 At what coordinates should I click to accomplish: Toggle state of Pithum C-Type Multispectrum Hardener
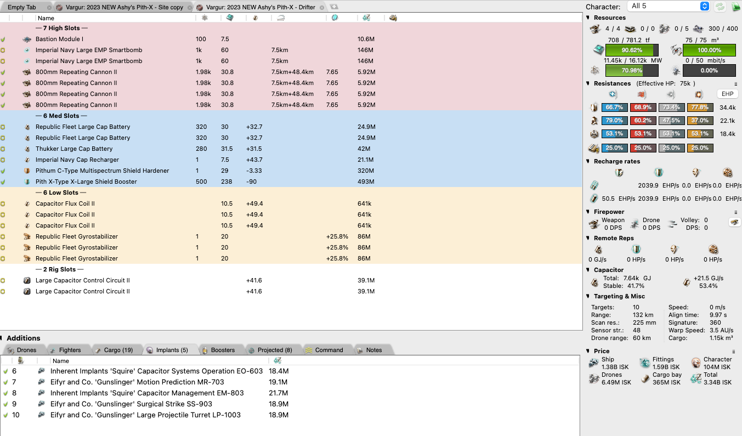[x=3, y=171]
